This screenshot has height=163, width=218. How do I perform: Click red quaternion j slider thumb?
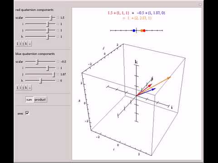(48, 30)
